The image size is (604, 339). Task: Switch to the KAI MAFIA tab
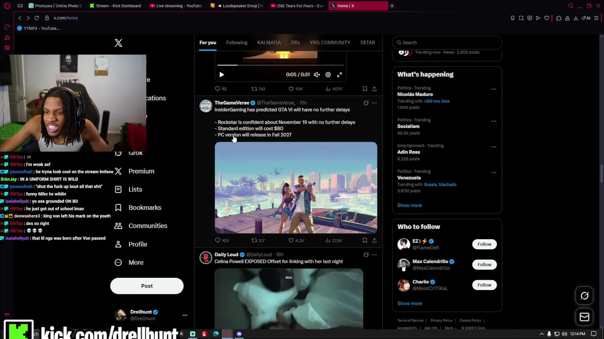[269, 42]
